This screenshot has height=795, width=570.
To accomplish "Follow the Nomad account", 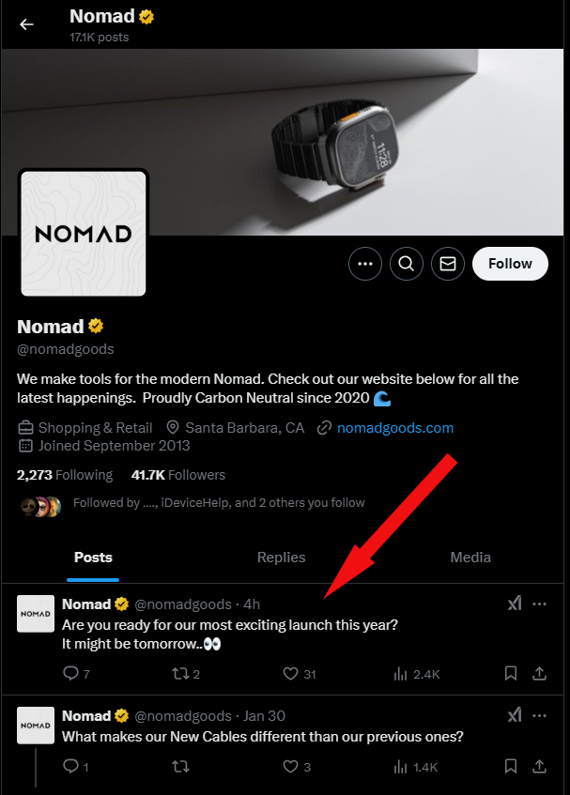I will click(510, 264).
